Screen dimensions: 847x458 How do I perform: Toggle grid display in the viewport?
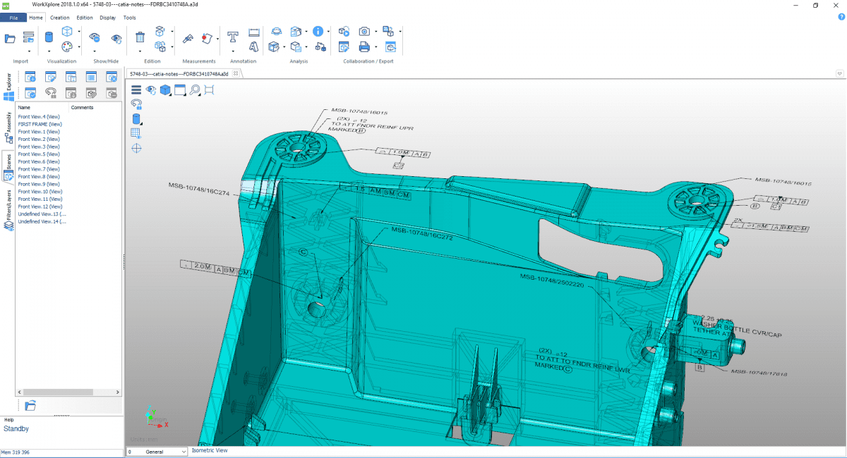pyautogui.click(x=136, y=132)
